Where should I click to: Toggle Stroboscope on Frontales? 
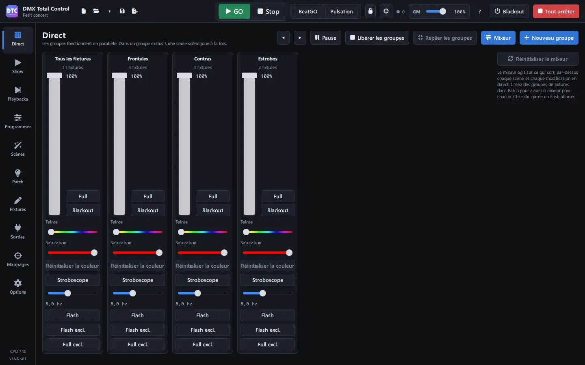click(138, 280)
